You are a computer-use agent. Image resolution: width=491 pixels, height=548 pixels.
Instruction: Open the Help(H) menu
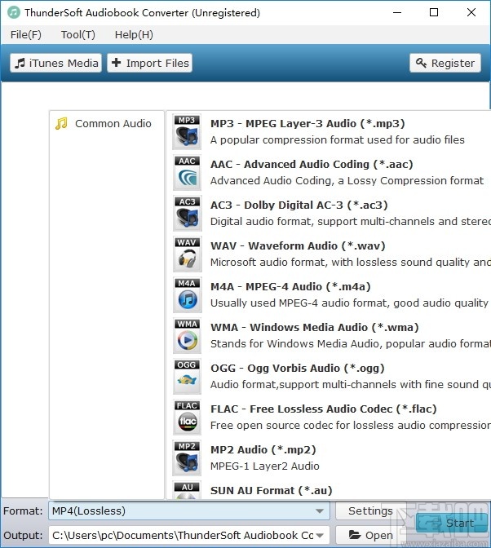(x=134, y=34)
